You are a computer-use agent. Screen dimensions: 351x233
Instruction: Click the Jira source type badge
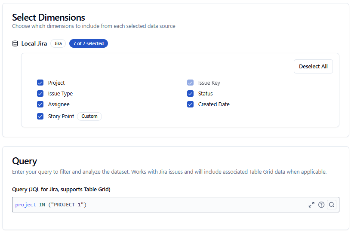[58, 43]
